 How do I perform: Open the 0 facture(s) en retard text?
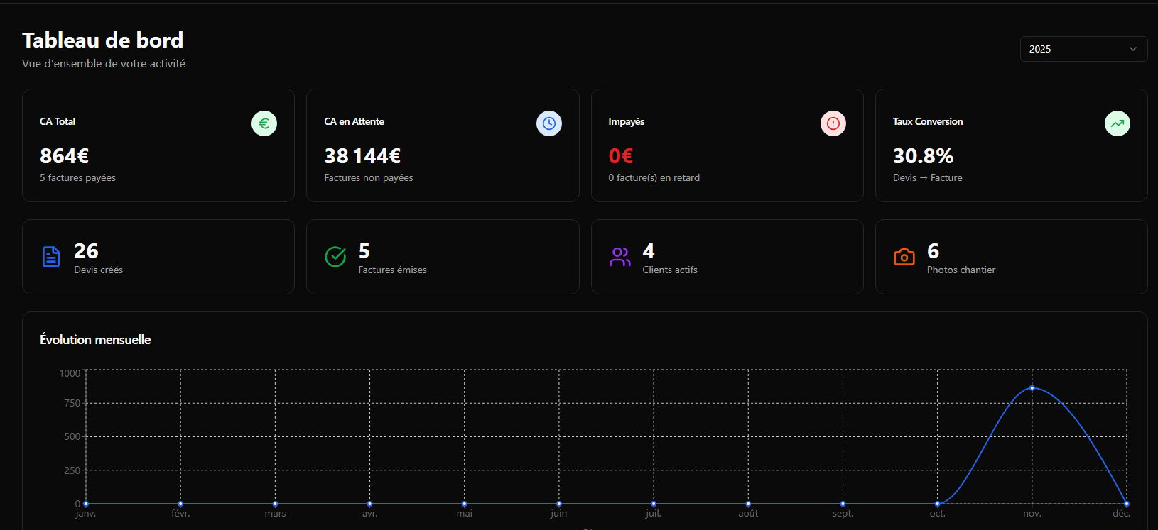pyautogui.click(x=654, y=178)
